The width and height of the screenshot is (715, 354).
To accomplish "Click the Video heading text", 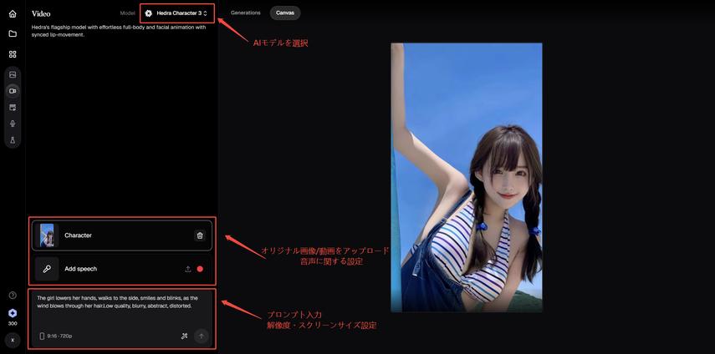I will coord(41,13).
